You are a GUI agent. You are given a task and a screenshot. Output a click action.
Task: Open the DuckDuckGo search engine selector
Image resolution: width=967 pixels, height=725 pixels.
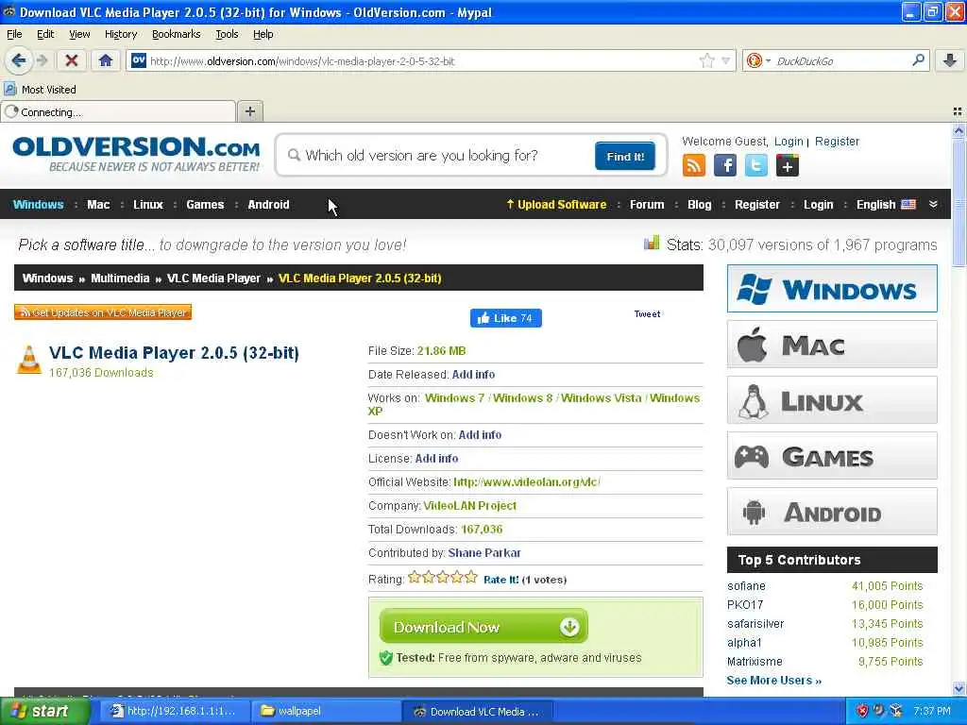(758, 60)
